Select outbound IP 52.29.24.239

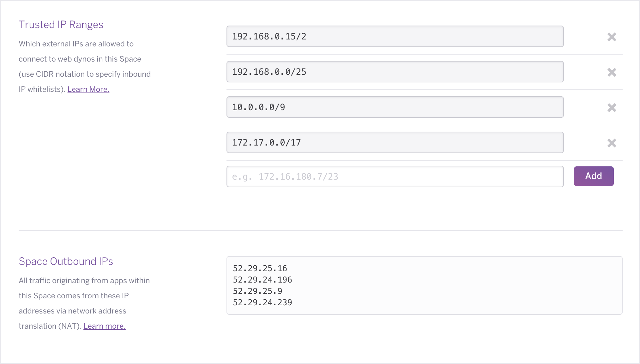click(x=262, y=302)
